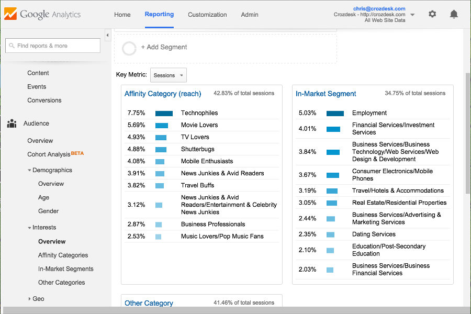Collapse the sidebar using the arrow handle

point(107,35)
